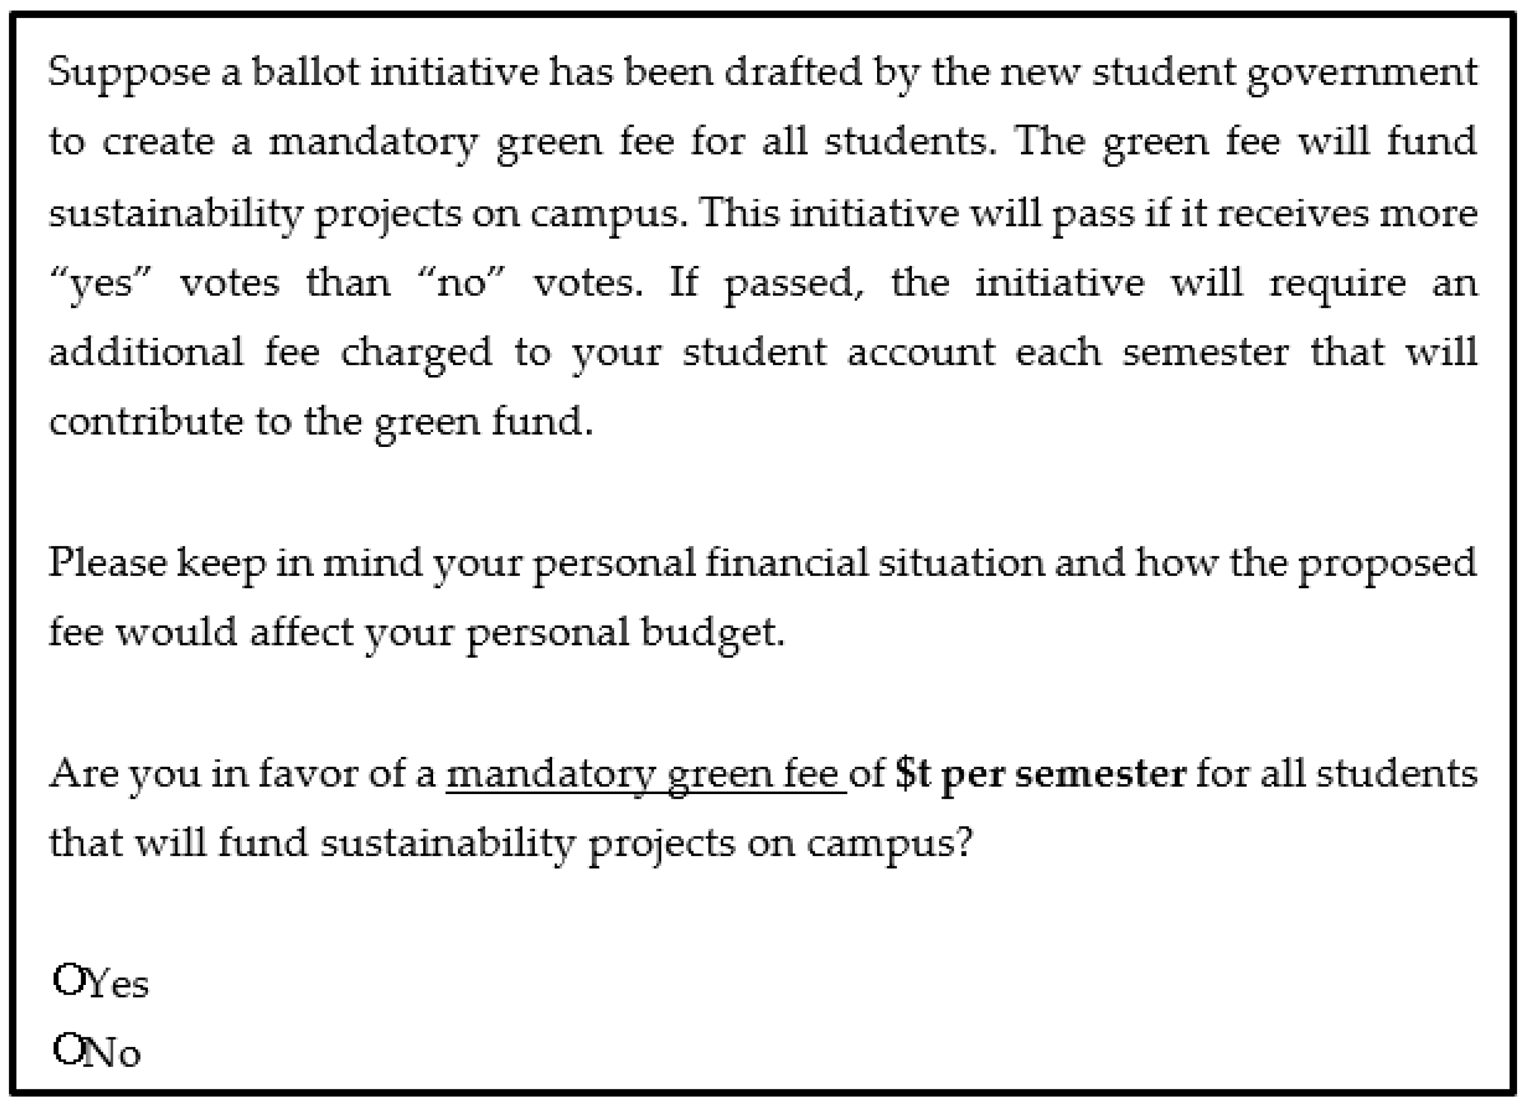
Task: Click the "Yes" answer label text
Action: coord(118,983)
